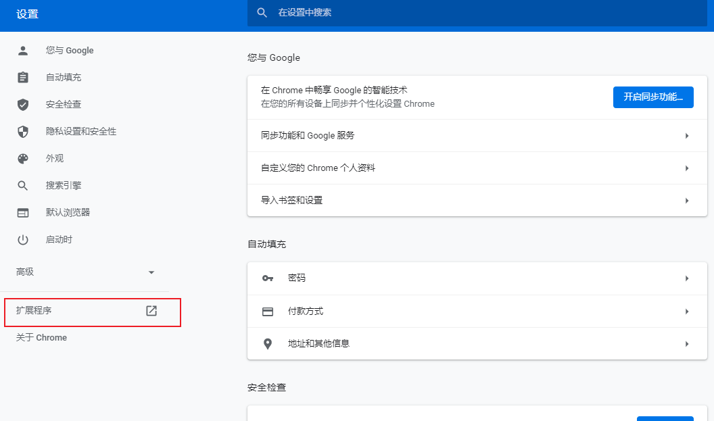Screen dimensions: 714x421
Task: Click the 设置 title in header
Action: coord(27,15)
